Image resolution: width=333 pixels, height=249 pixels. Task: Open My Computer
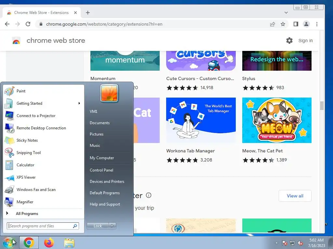pyautogui.click(x=102, y=158)
